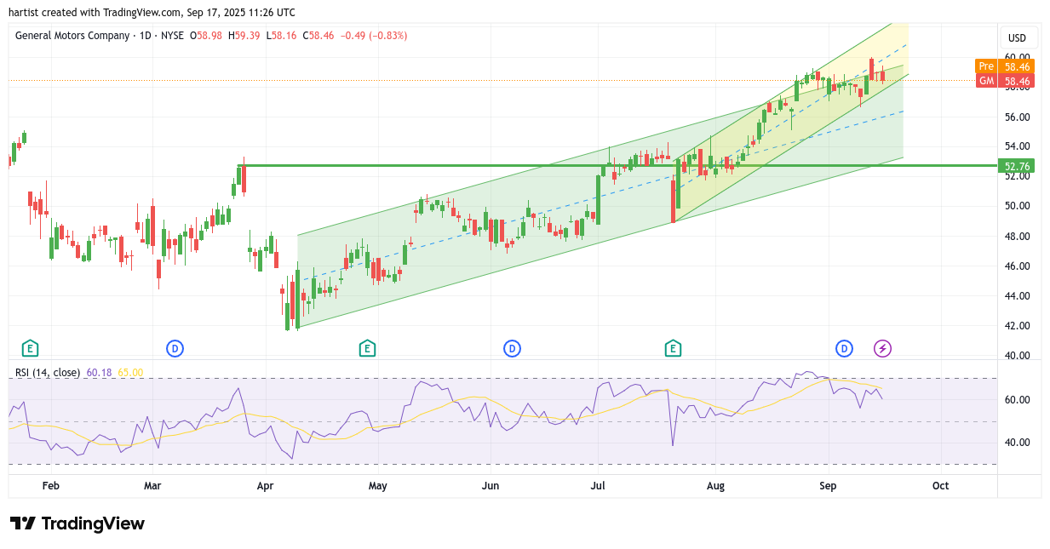Image resolution: width=1050 pixels, height=549 pixels.
Task: Click the Apr label on the time axis
Action: [265, 486]
